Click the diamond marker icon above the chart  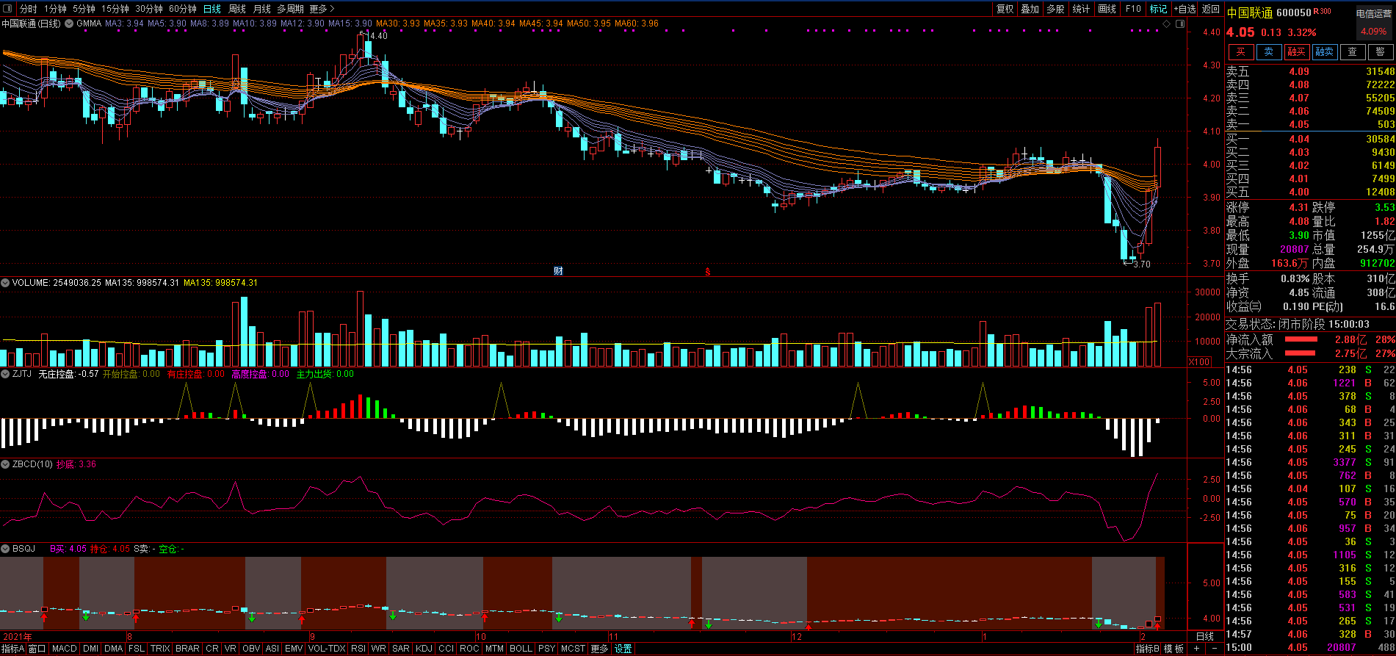1167,24
